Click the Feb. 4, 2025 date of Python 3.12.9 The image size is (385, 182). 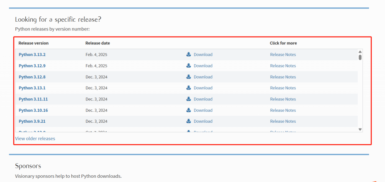pos(97,66)
